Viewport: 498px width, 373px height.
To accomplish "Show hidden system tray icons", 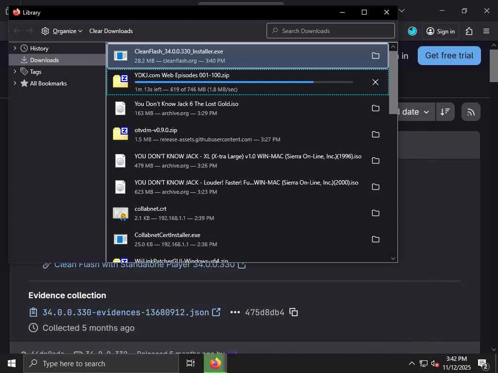I will coord(411,363).
